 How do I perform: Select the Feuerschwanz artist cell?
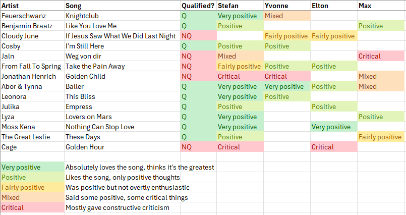coord(32,16)
